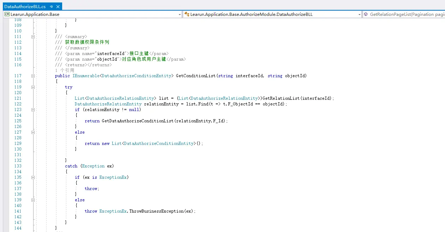Viewport: 445px width, 232px height.
Task: Collapse the else block at line 139
Action: point(33,200)
